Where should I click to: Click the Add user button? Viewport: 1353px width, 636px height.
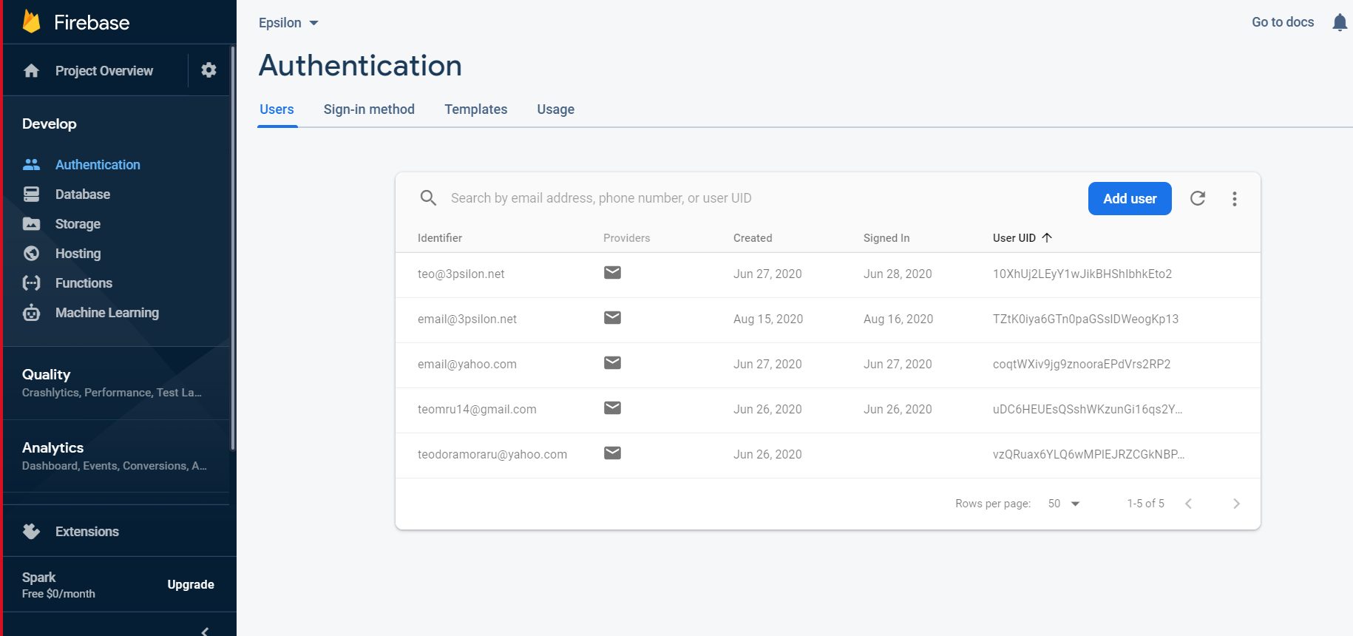[x=1129, y=198]
